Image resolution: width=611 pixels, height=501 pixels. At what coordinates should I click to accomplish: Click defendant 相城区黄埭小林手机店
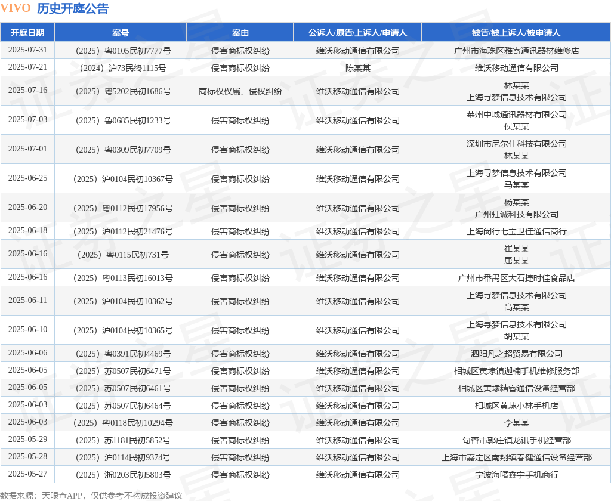pyautogui.click(x=516, y=406)
